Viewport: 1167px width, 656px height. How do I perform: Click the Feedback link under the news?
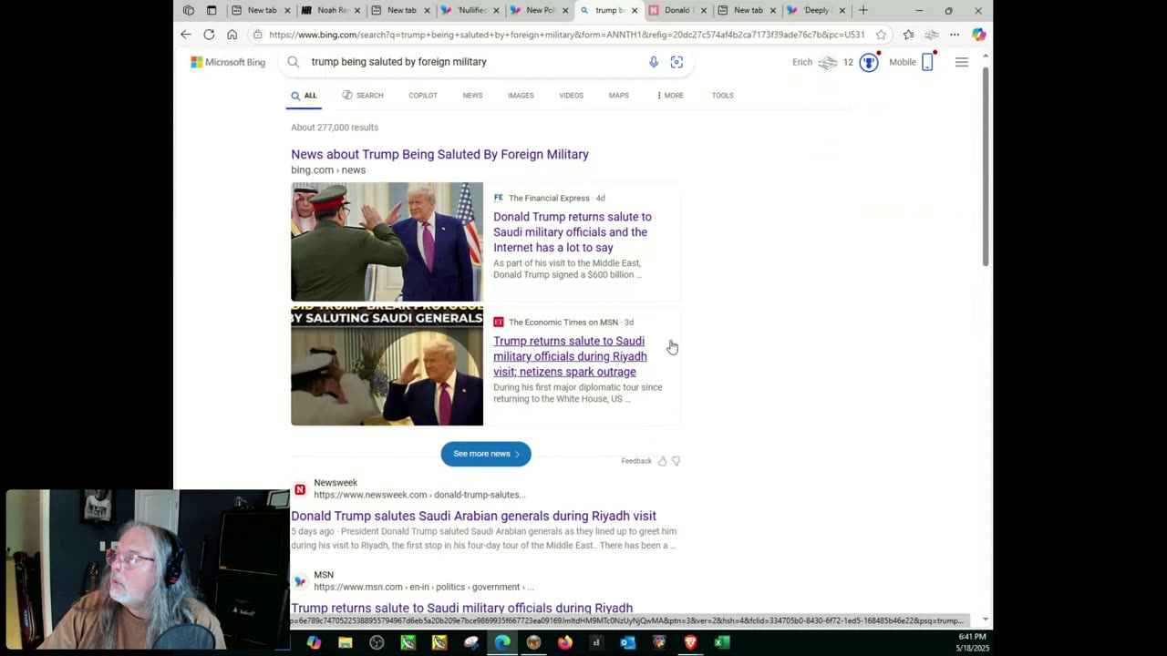coord(636,461)
